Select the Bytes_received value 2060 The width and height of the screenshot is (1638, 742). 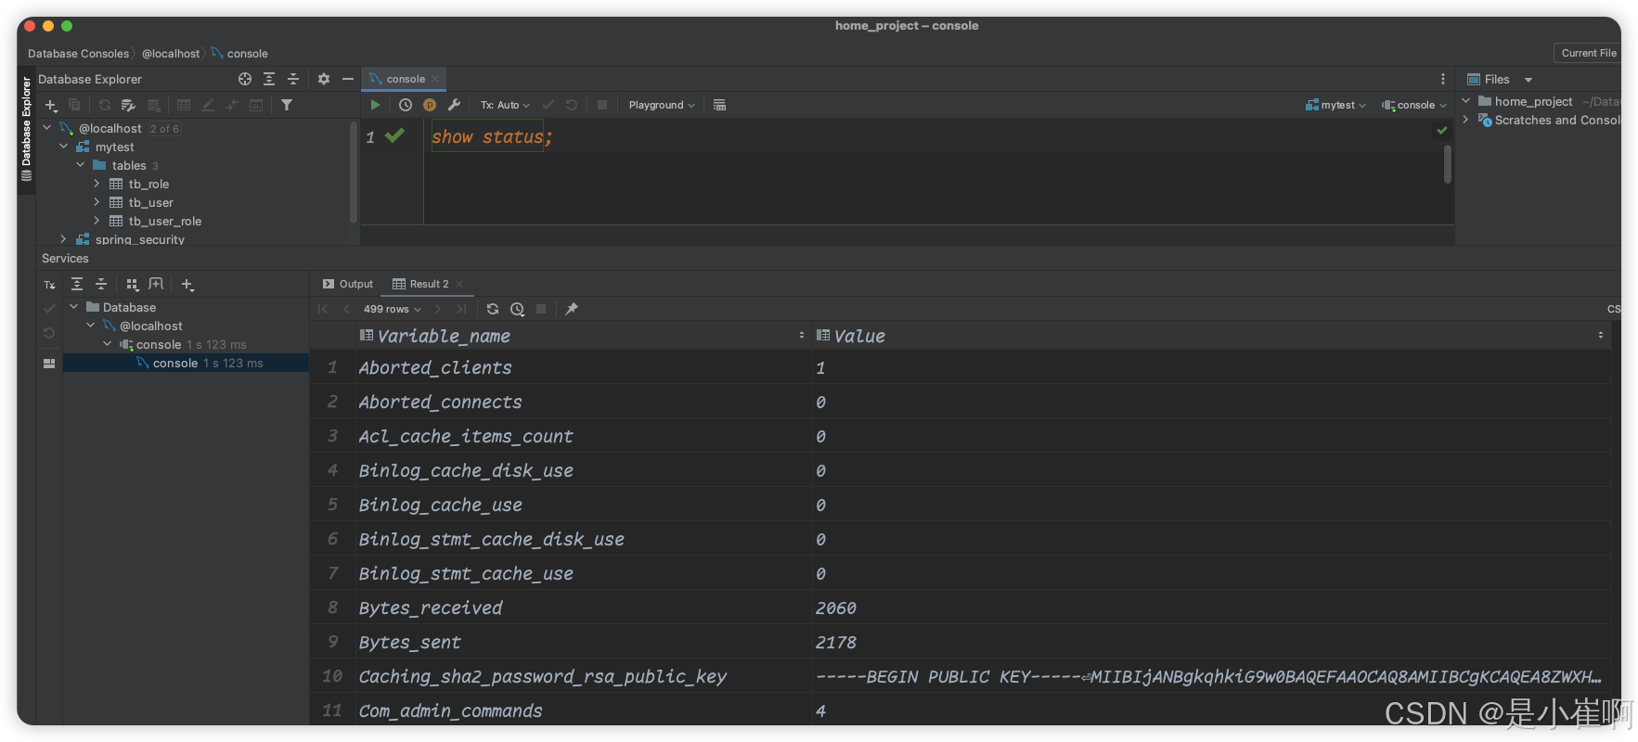1211,608
